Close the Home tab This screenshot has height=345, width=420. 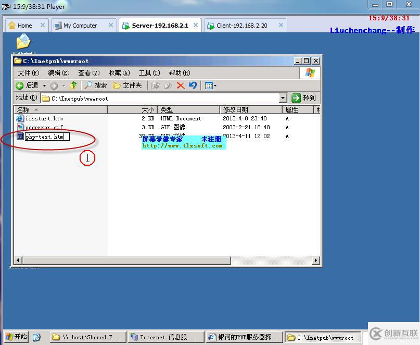[x=43, y=25]
